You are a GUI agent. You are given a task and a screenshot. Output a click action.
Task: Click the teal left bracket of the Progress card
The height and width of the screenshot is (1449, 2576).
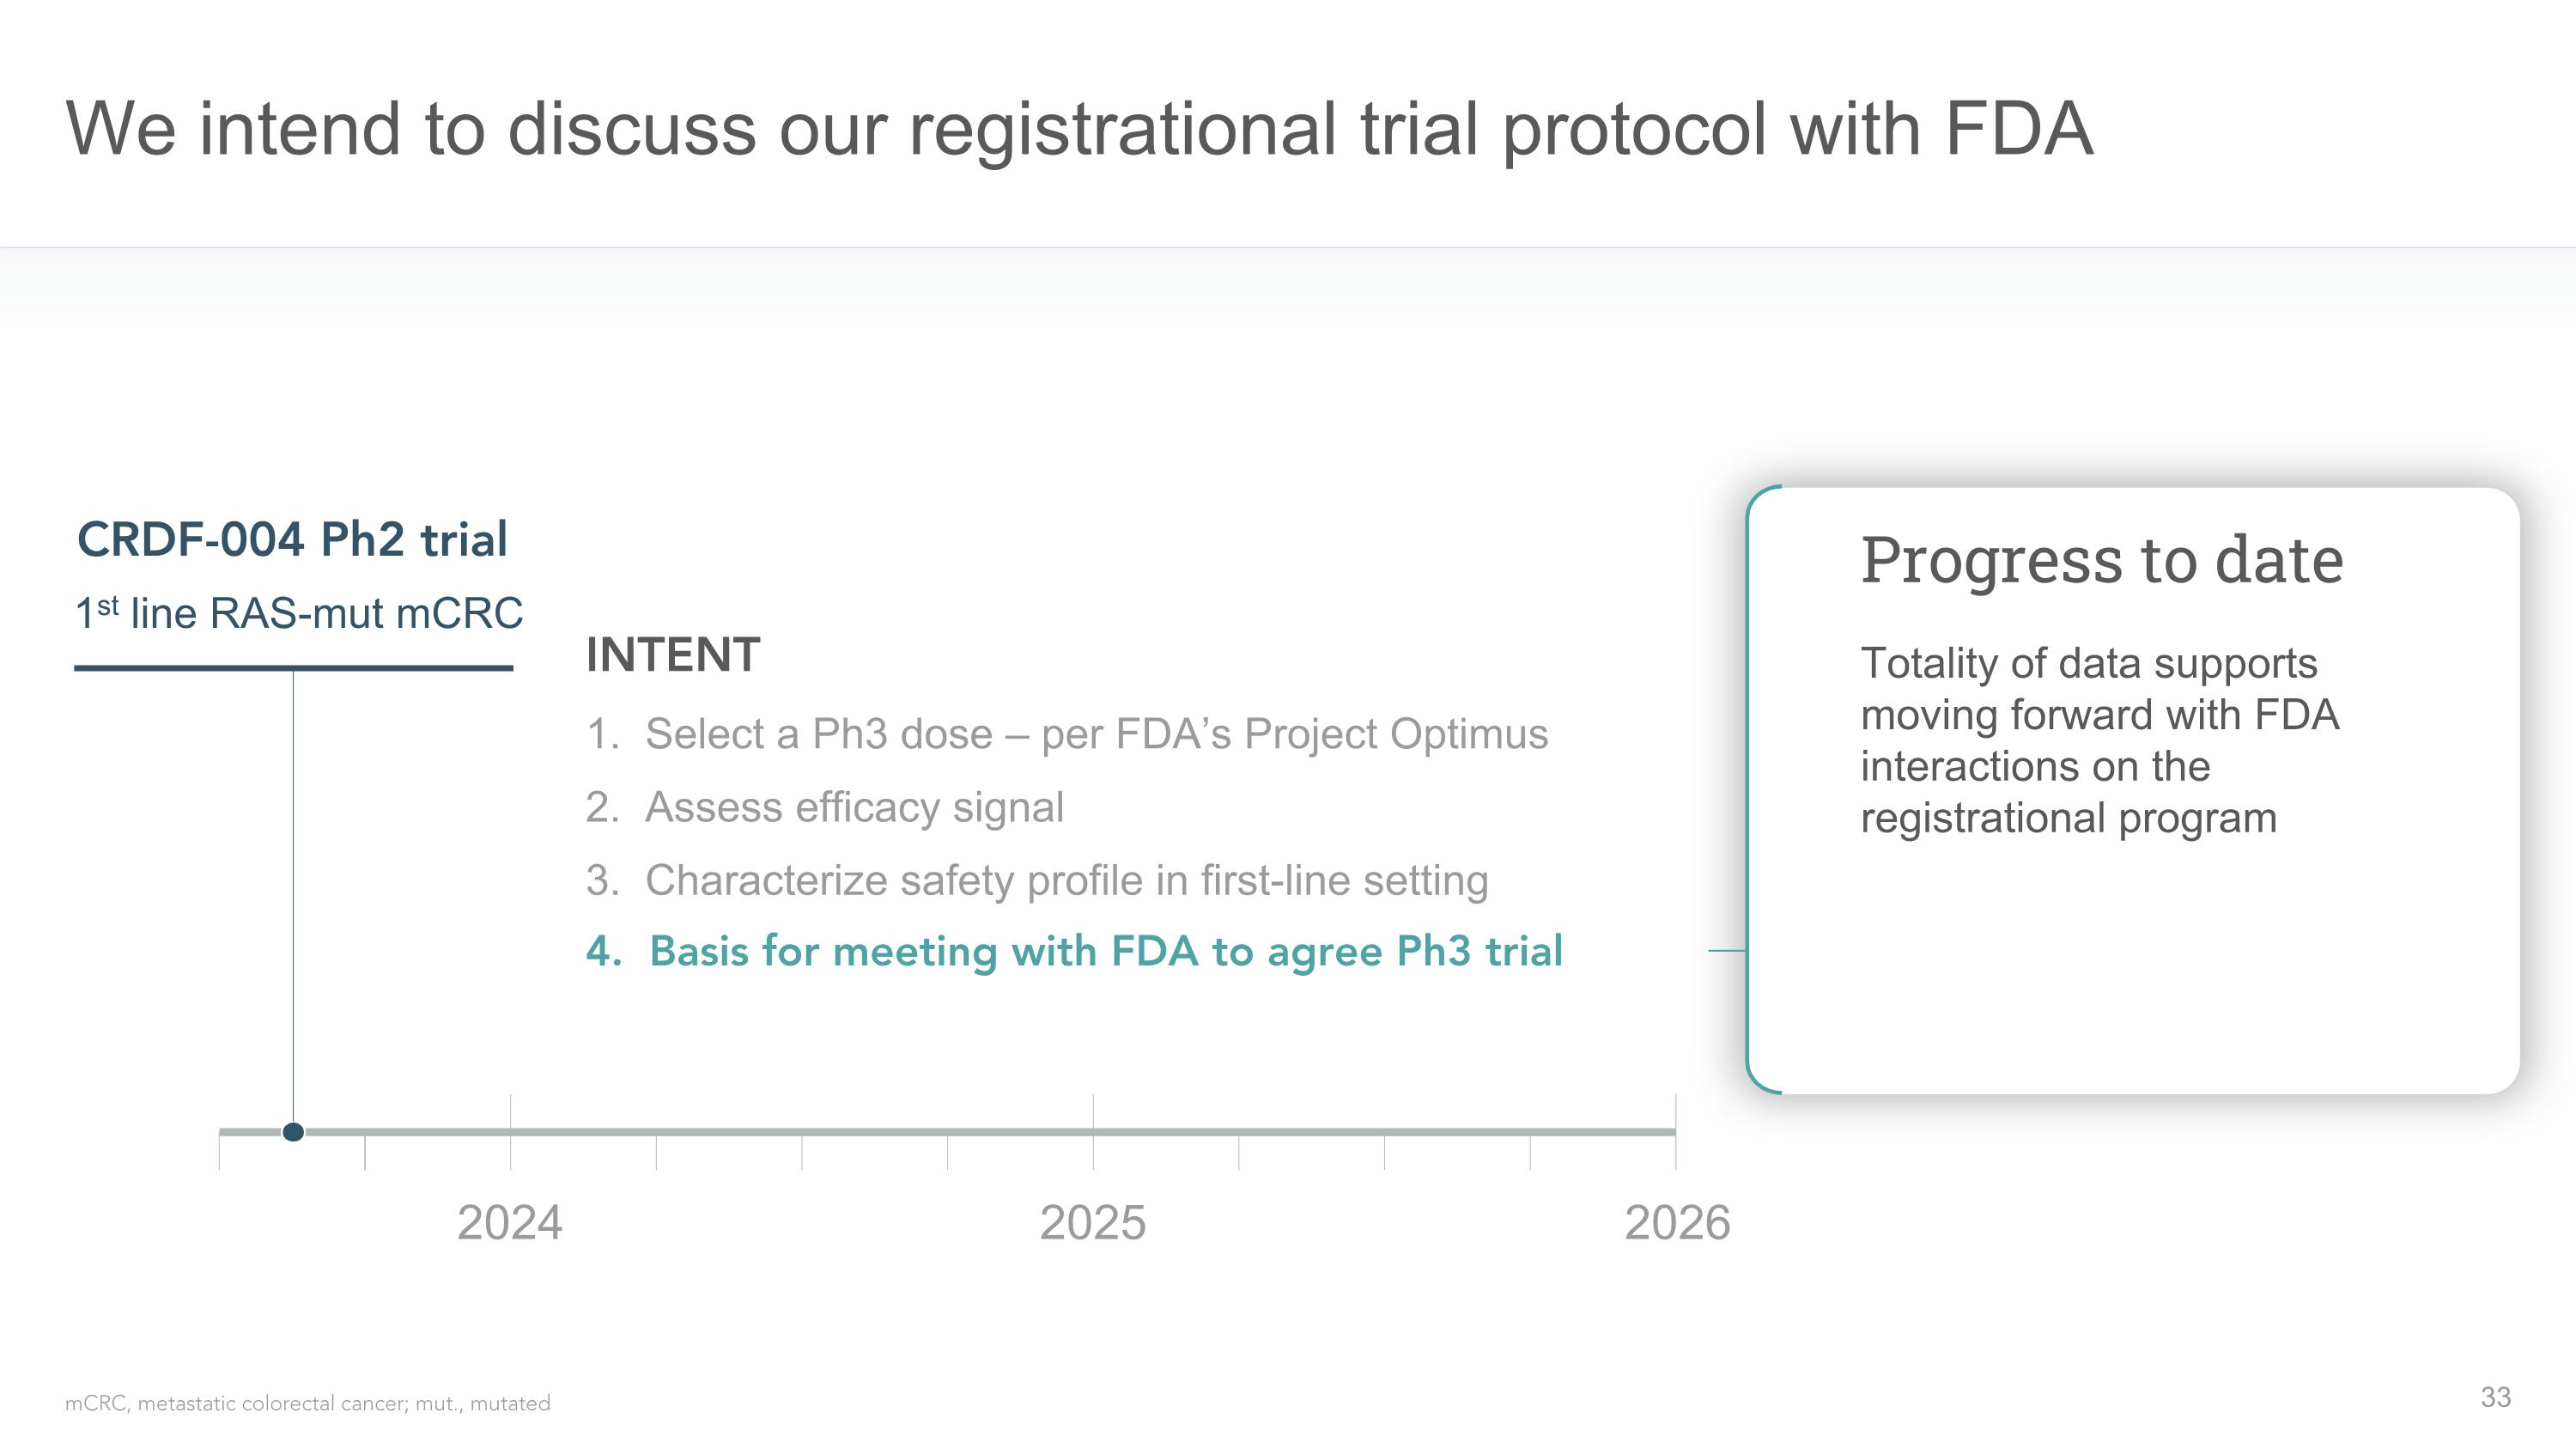pyautogui.click(x=1749, y=790)
